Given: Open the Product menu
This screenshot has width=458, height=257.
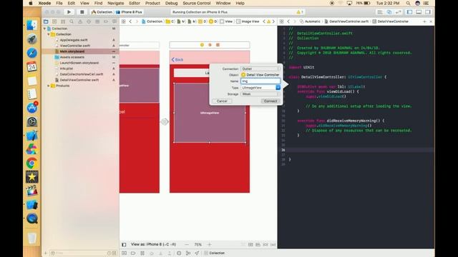Looking at the screenshot, I should [x=152, y=3].
